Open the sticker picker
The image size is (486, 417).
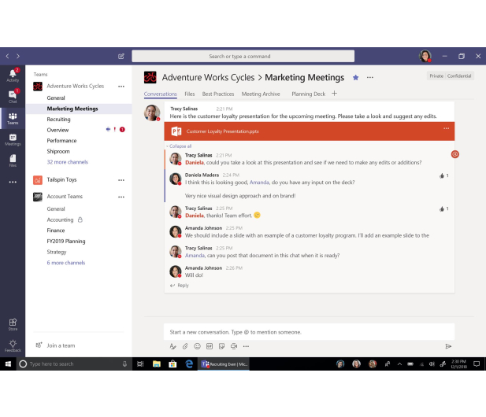(x=221, y=346)
